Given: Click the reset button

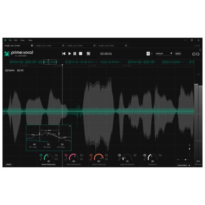Looking at the screenshot, I should pyautogui.click(x=9, y=164).
